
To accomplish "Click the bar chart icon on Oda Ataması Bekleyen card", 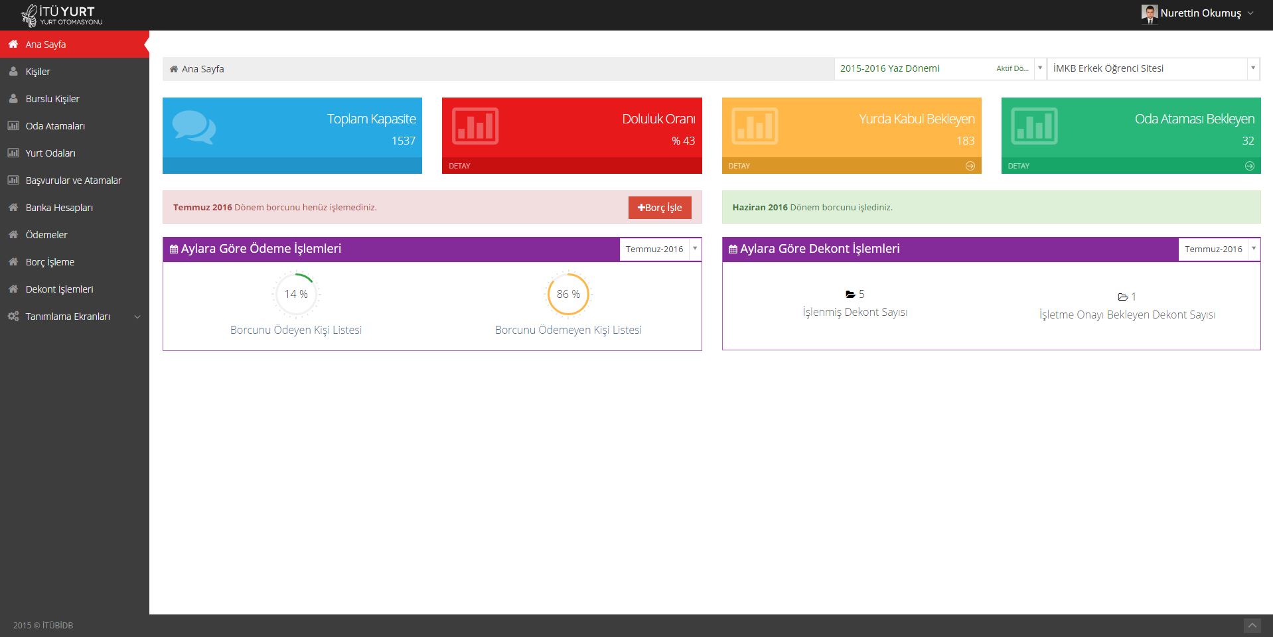I will tap(1034, 125).
